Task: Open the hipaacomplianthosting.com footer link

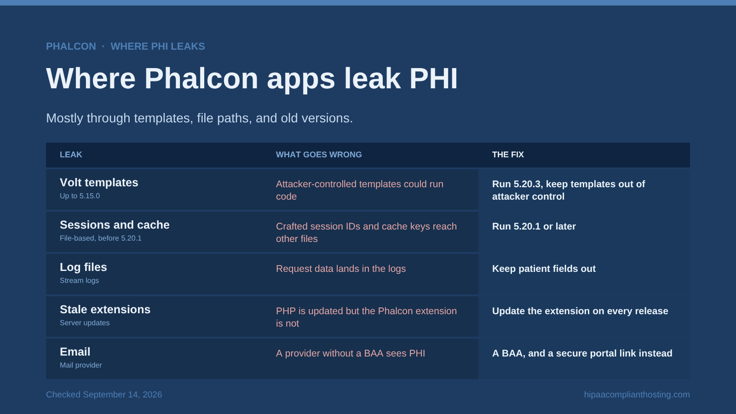Action: (x=637, y=395)
